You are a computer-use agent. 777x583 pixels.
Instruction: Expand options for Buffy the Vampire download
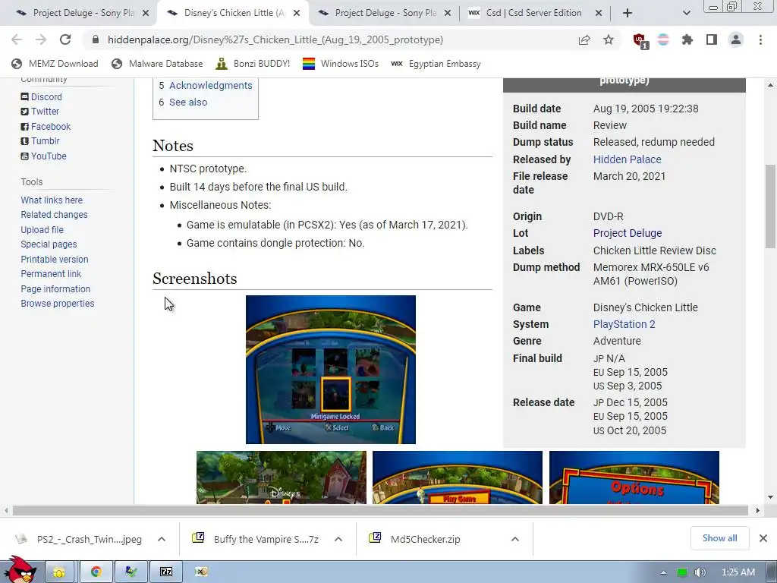coord(338,539)
